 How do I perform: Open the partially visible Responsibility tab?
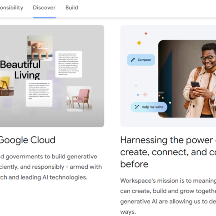click(x=12, y=8)
